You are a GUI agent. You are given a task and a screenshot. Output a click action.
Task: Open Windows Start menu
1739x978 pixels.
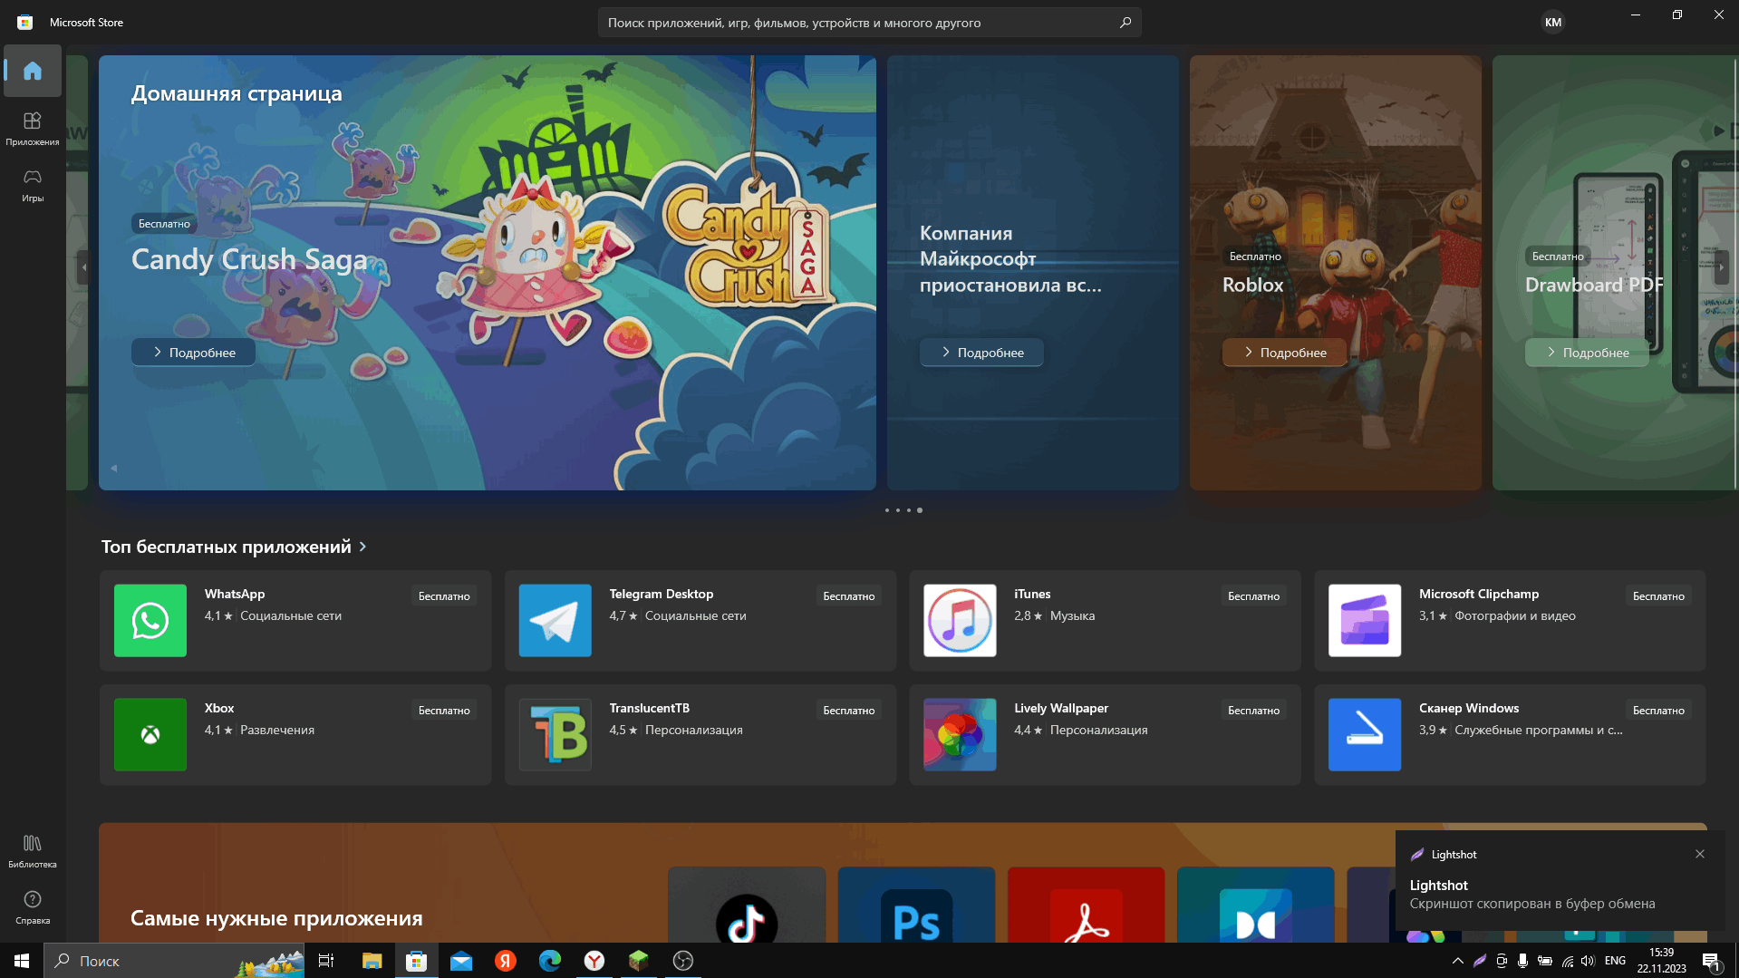[x=22, y=961]
